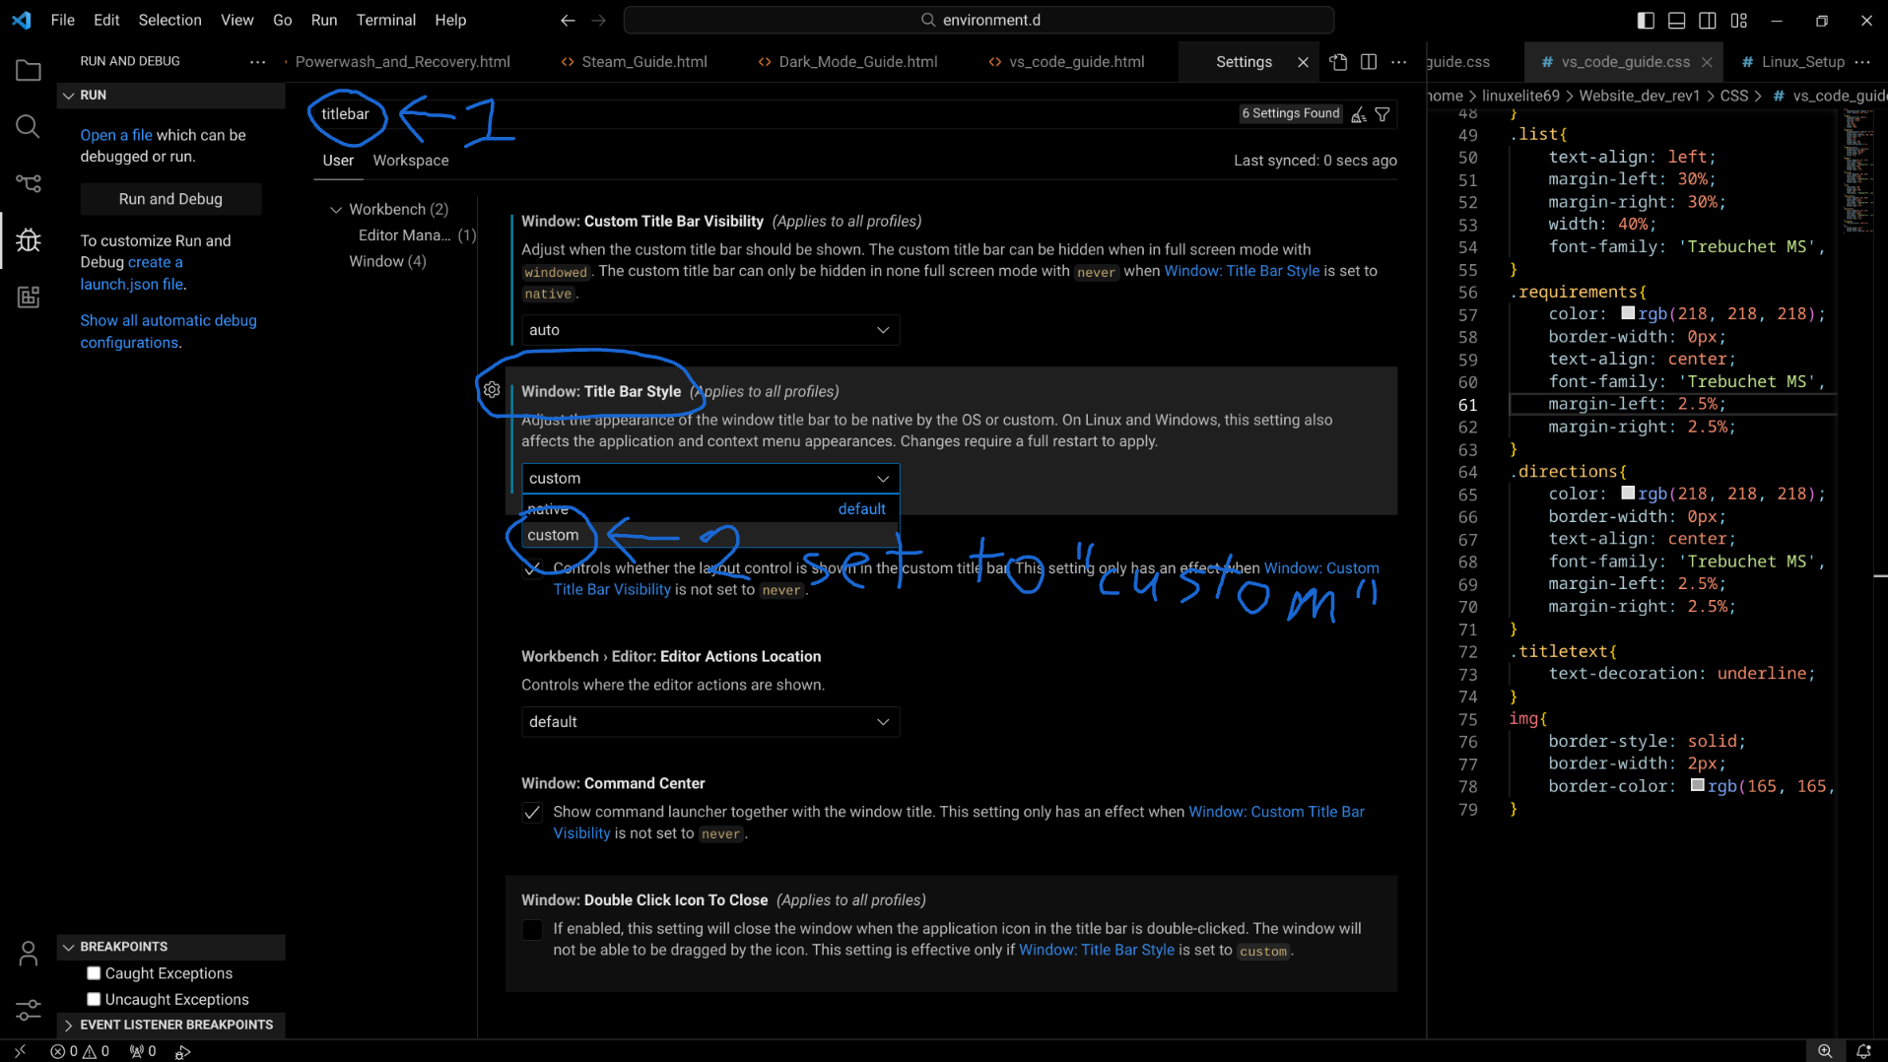
Task: Open the settings filter funnel
Action: 1382,115
